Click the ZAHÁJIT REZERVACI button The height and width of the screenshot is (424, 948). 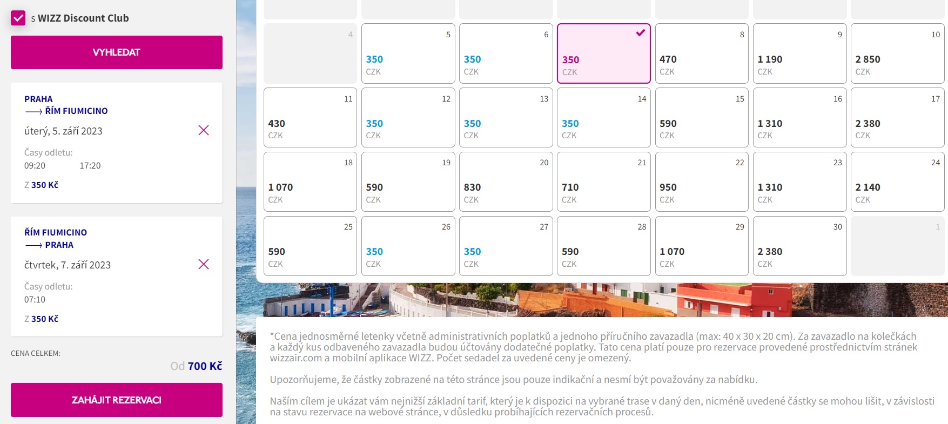pyautogui.click(x=117, y=400)
